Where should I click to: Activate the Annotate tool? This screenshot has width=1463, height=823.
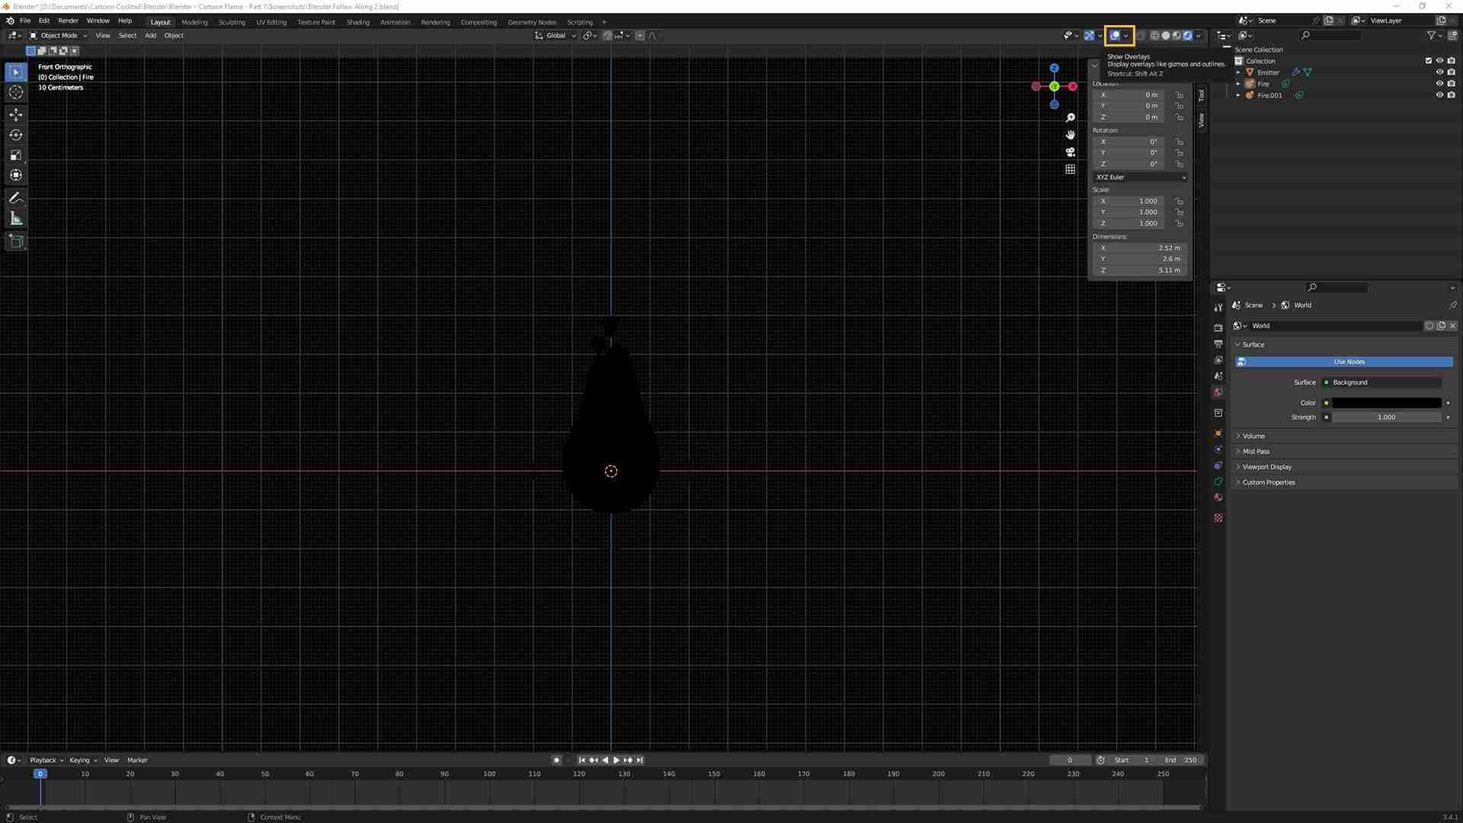(15, 198)
